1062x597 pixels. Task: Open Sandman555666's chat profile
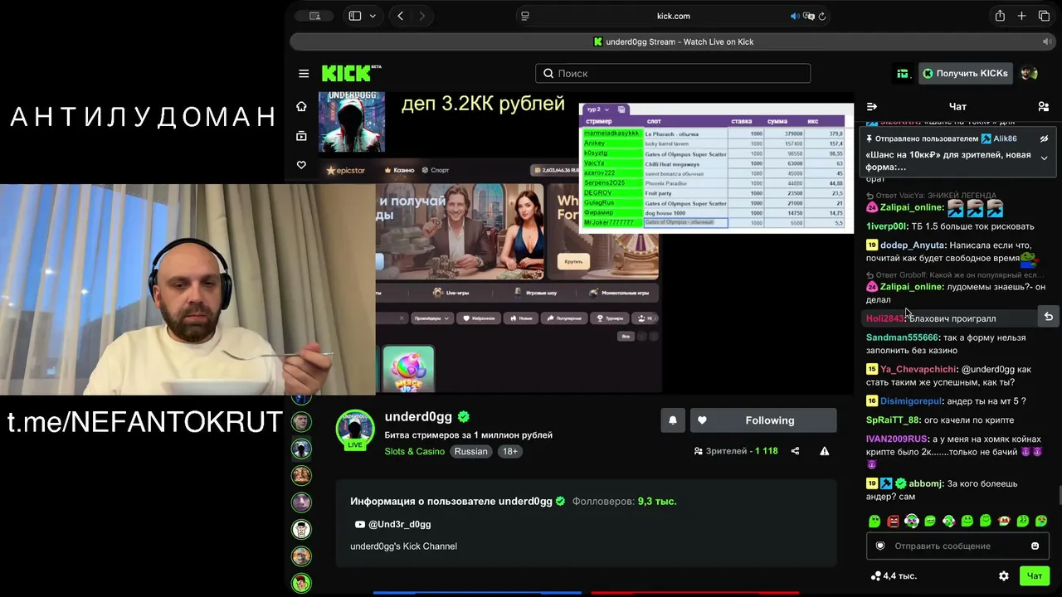(x=902, y=337)
